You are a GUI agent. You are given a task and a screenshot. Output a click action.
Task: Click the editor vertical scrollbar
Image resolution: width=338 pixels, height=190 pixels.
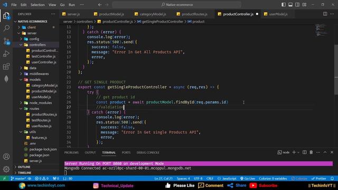pos(336,70)
